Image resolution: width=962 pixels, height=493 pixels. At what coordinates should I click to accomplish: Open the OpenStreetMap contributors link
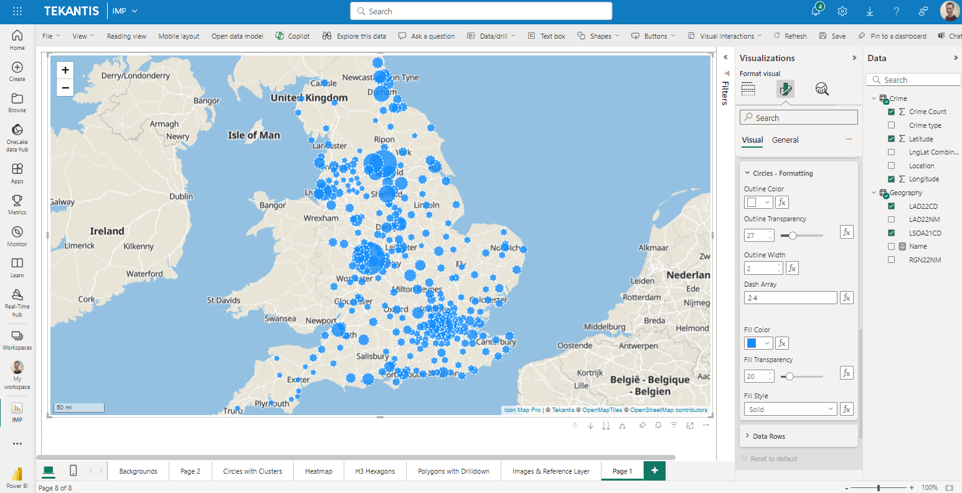(x=669, y=410)
